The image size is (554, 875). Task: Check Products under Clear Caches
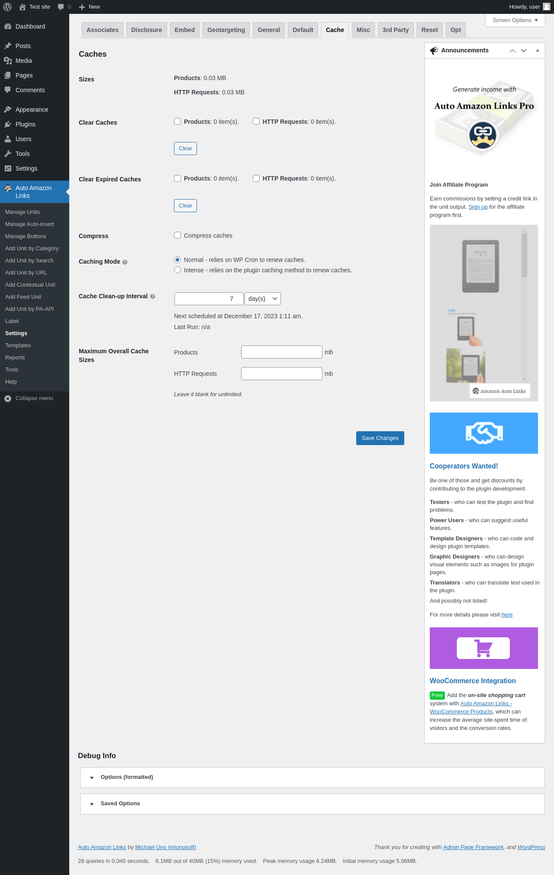click(177, 121)
